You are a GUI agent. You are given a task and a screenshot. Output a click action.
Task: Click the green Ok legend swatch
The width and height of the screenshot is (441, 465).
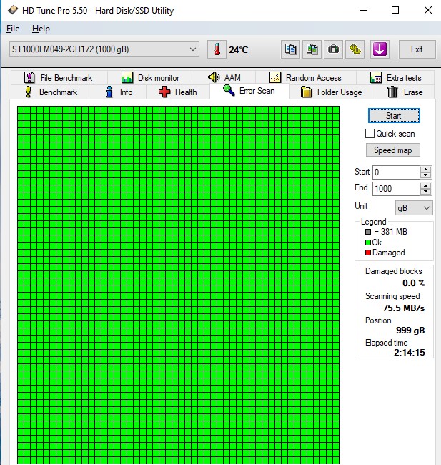pos(368,243)
